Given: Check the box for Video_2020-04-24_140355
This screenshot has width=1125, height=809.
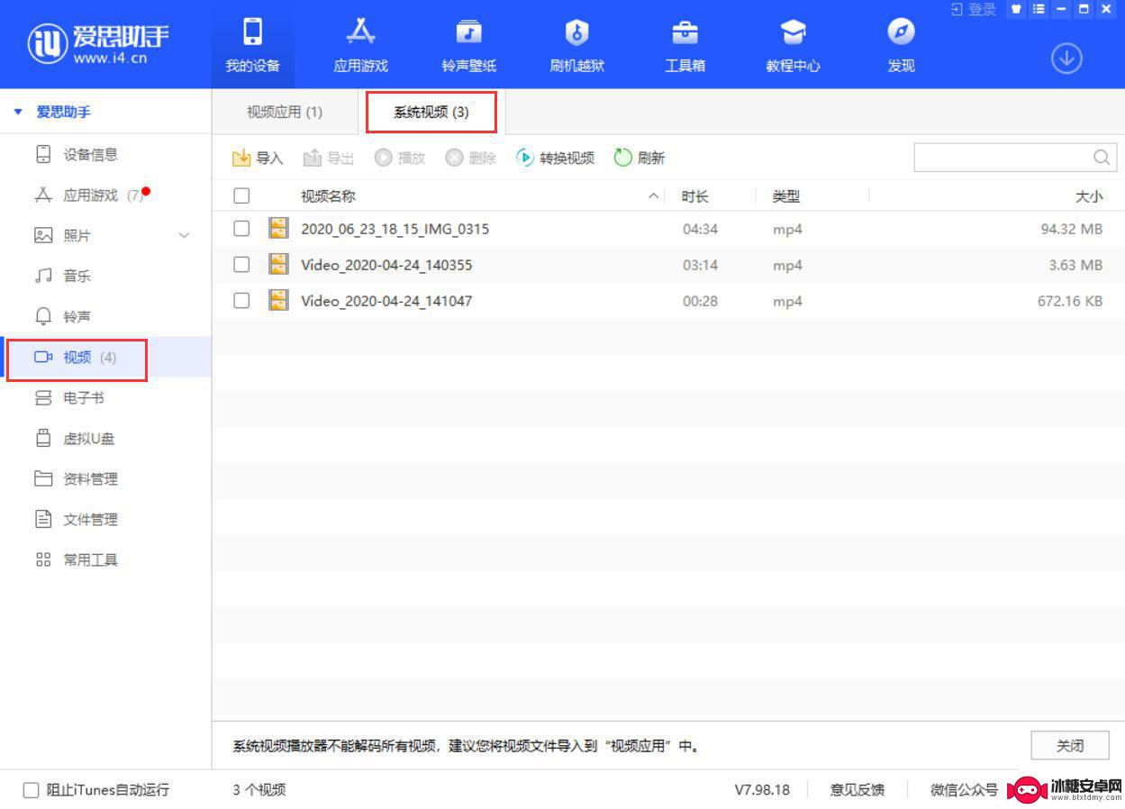Looking at the screenshot, I should pyautogui.click(x=241, y=264).
